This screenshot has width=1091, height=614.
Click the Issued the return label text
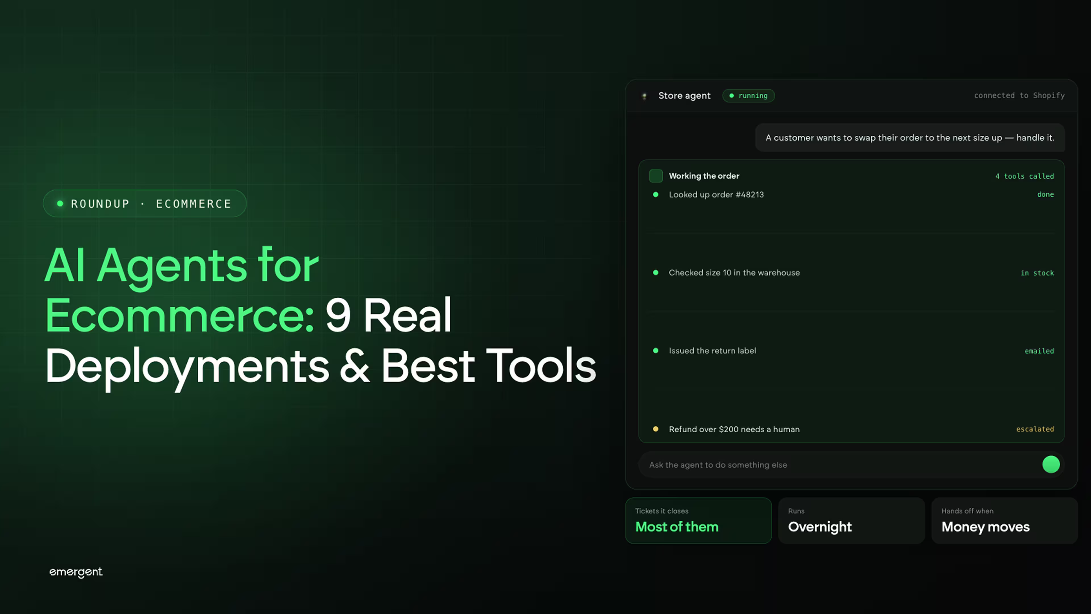pos(712,350)
